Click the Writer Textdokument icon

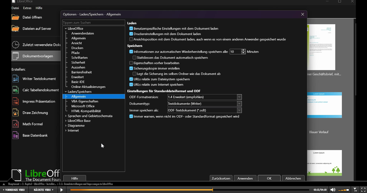pyautogui.click(x=15, y=78)
